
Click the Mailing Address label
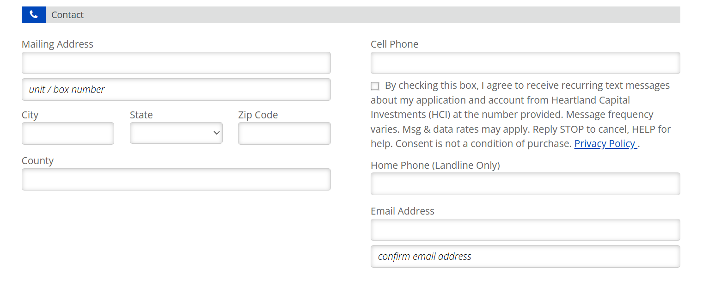(57, 44)
